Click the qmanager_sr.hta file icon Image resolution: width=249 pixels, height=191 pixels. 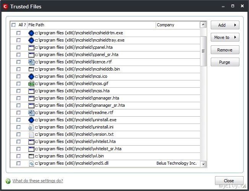[x=31, y=106]
